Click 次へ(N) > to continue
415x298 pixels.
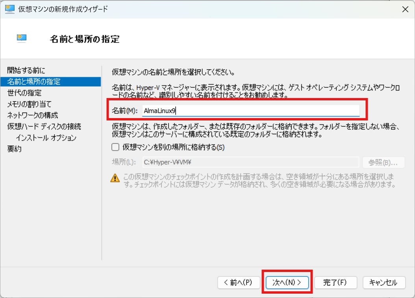(287, 282)
